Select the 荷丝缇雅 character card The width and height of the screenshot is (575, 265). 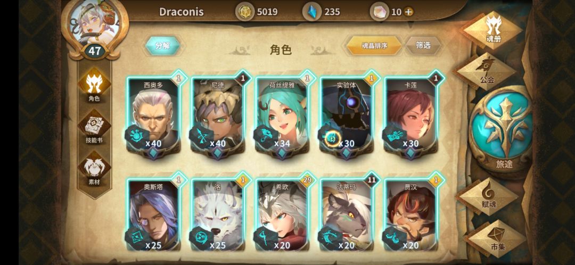pos(282,115)
